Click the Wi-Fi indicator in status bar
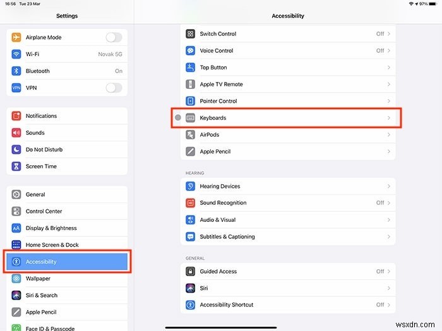Viewport: 442px width, 331px height. (411, 4)
